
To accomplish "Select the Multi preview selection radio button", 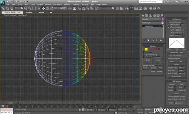I will pyautogui.click(x=158, y=68).
